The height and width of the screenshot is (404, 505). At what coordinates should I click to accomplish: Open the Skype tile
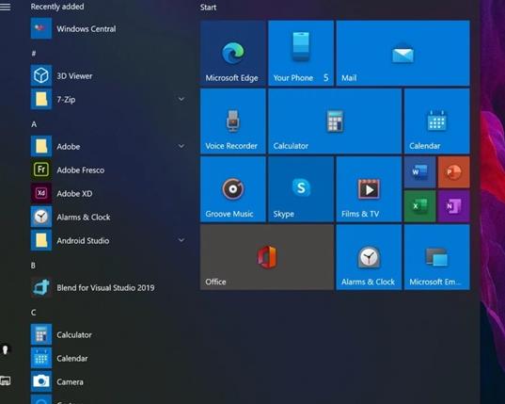click(301, 189)
